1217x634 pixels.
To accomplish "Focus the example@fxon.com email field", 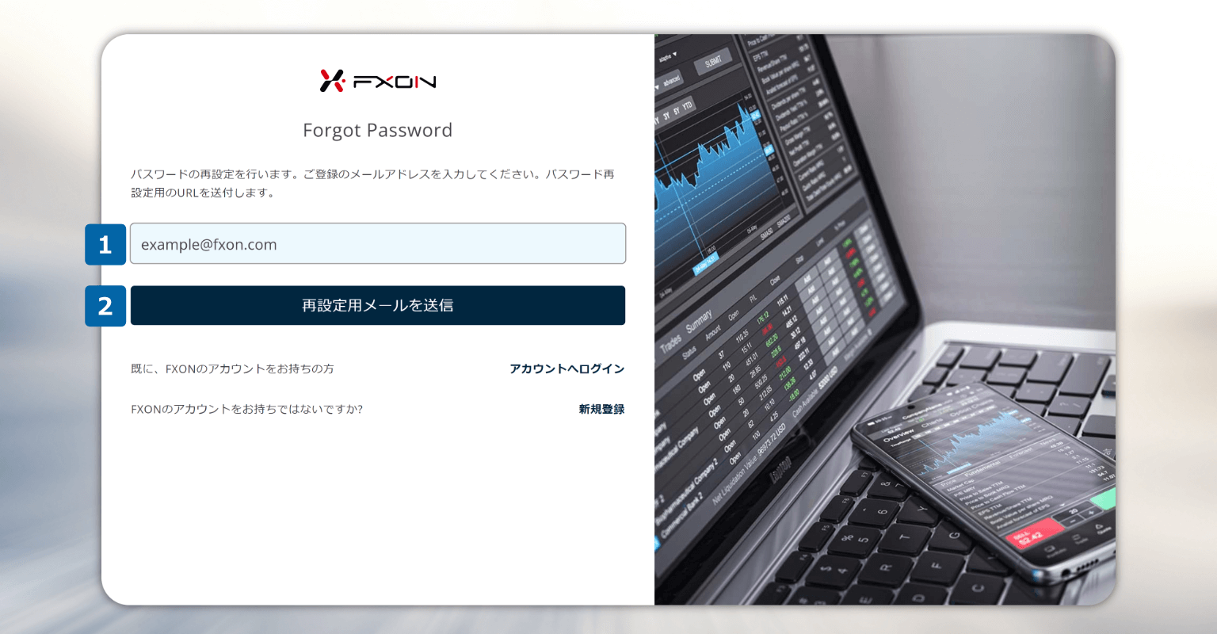I will tap(378, 243).
